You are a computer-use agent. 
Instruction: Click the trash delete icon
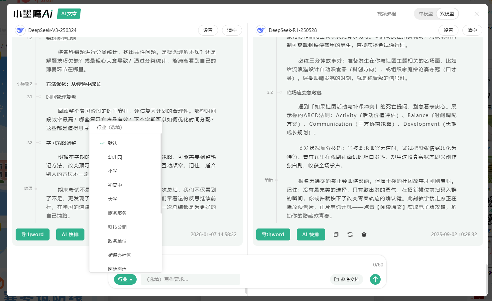(x=364, y=234)
